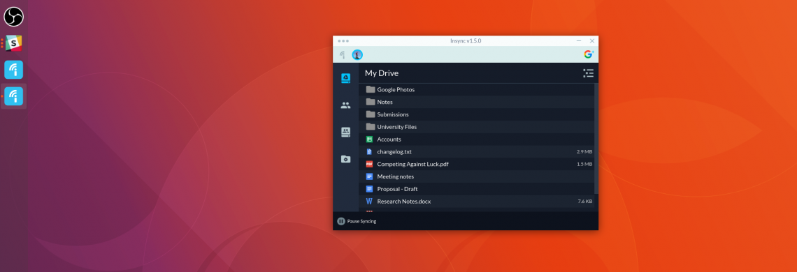Click the file list vertical scrollbar
Screen dimensions: 797x272
pos(596,138)
